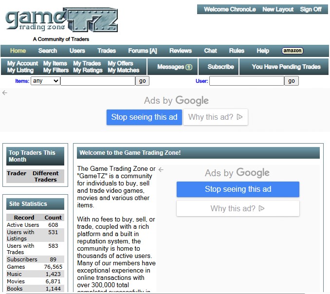Screen dimensions: 330x294
Task: Click the Users with Listings value 531
Action: click(x=53, y=232)
